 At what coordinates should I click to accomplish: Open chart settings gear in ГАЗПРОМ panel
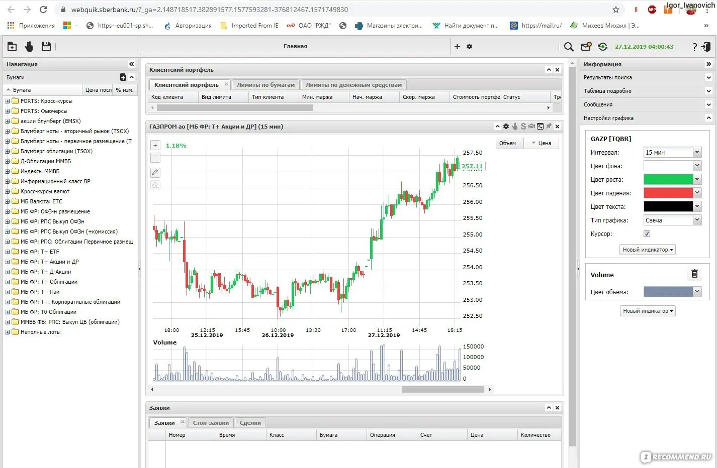506,127
